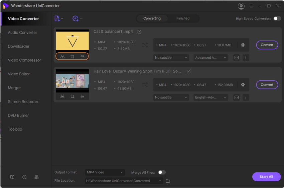Viewport: 284px width, 188px height.
Task: Click the 152.09MB output size value
Action: 225,85
